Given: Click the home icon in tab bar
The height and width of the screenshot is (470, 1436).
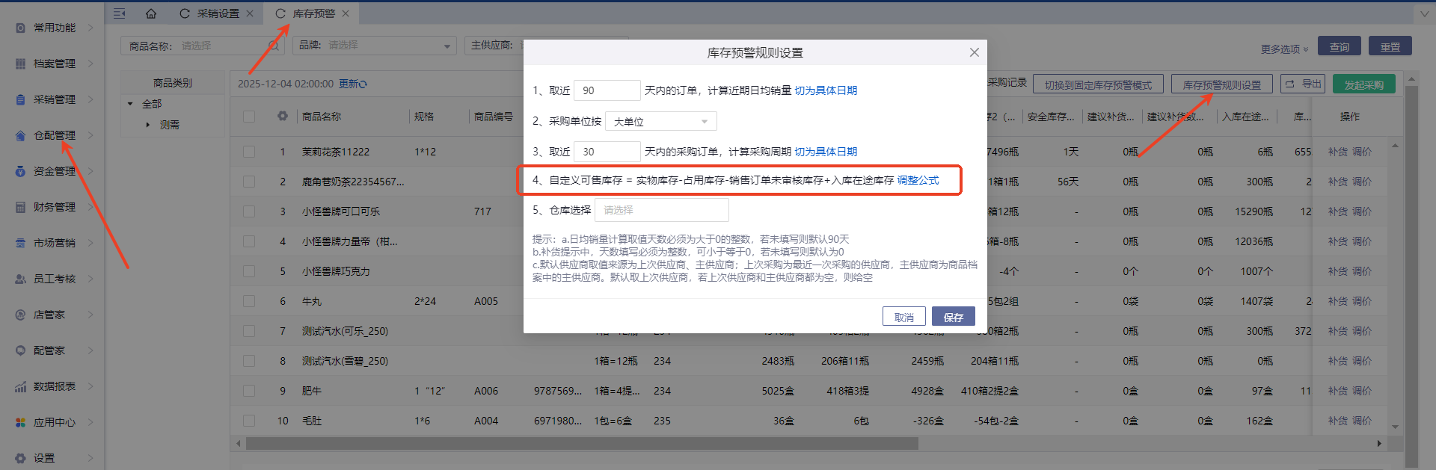Looking at the screenshot, I should (151, 13).
